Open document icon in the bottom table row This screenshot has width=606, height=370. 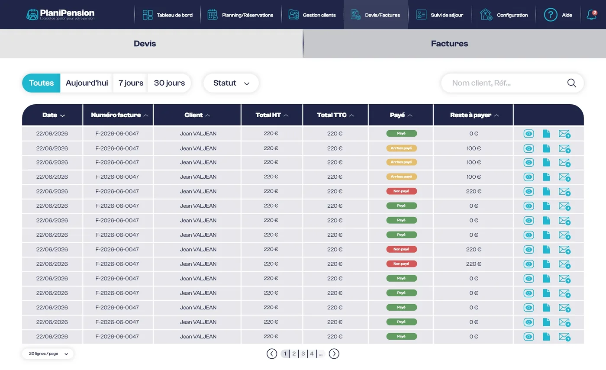[546, 337]
